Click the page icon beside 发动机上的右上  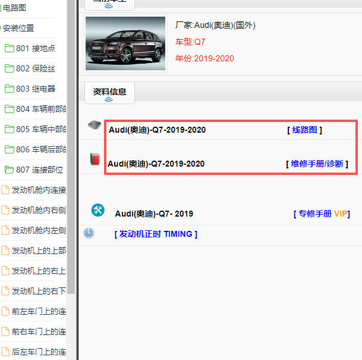click(x=5, y=271)
